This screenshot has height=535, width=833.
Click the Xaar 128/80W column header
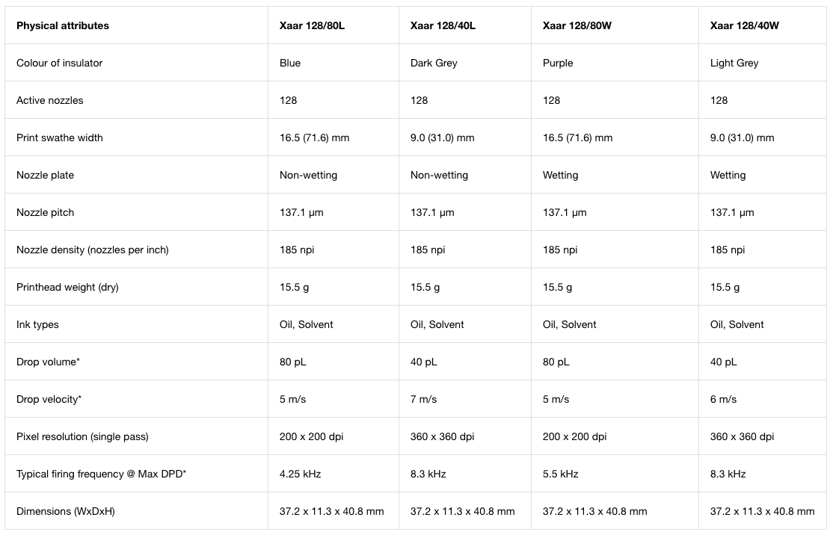577,25
